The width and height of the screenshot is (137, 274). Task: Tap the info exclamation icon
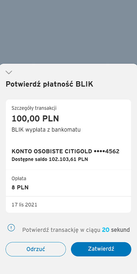click(11, 228)
